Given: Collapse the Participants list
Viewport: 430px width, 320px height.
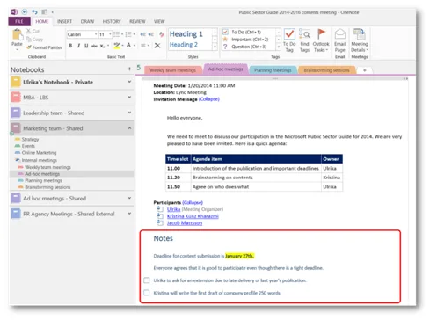Looking at the screenshot, I should 193,202.
